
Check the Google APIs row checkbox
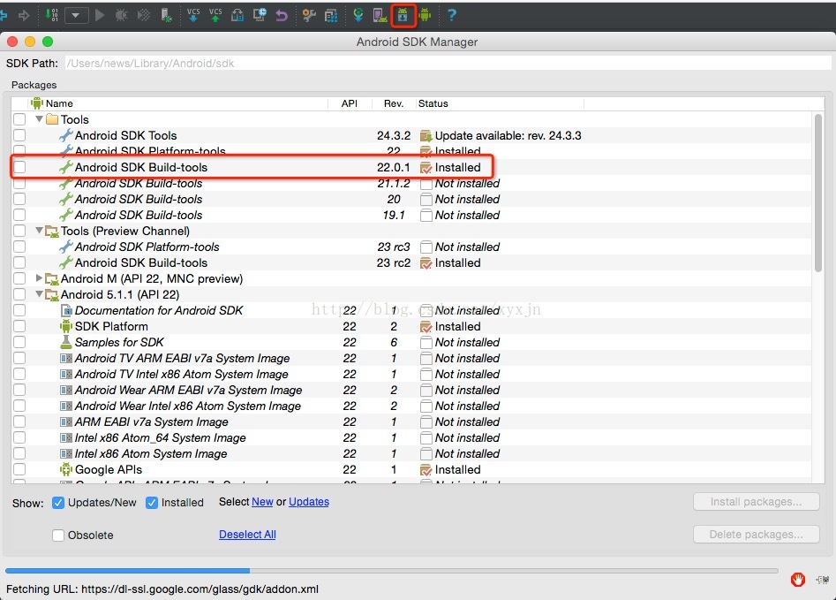[x=19, y=469]
